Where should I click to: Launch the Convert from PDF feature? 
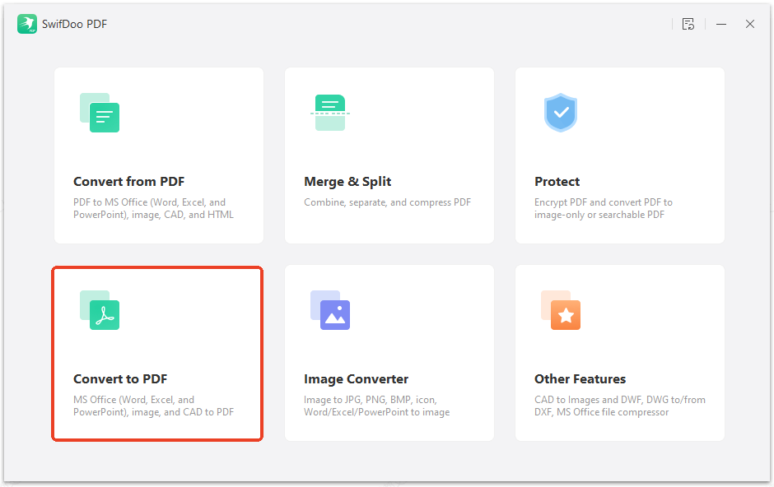point(158,155)
